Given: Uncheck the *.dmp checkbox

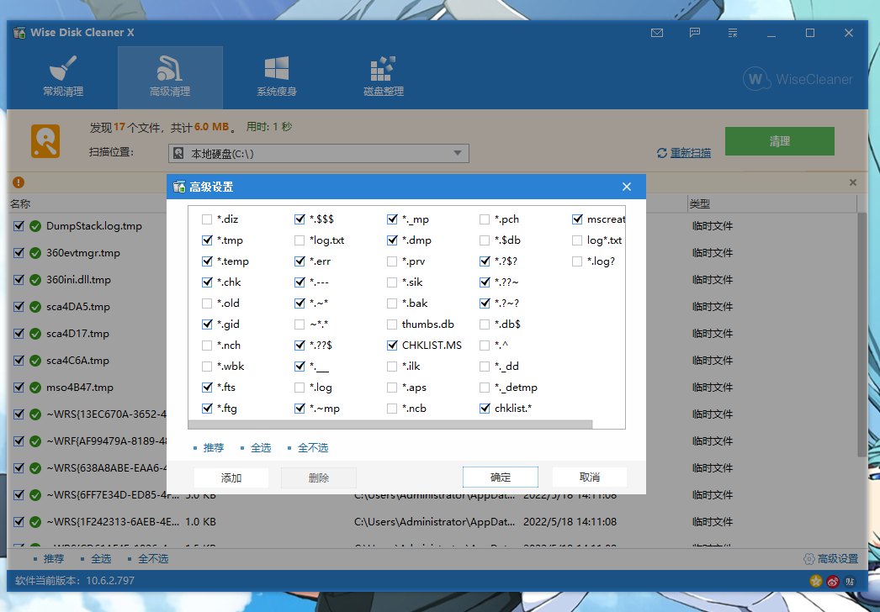Looking at the screenshot, I should [x=392, y=240].
